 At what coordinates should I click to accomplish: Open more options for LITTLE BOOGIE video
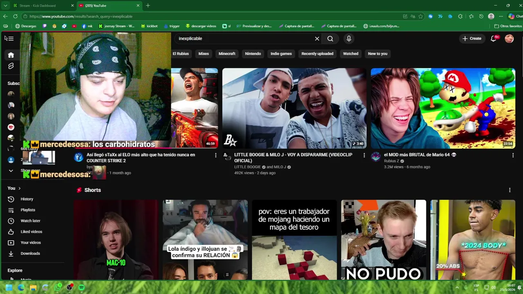point(364,155)
